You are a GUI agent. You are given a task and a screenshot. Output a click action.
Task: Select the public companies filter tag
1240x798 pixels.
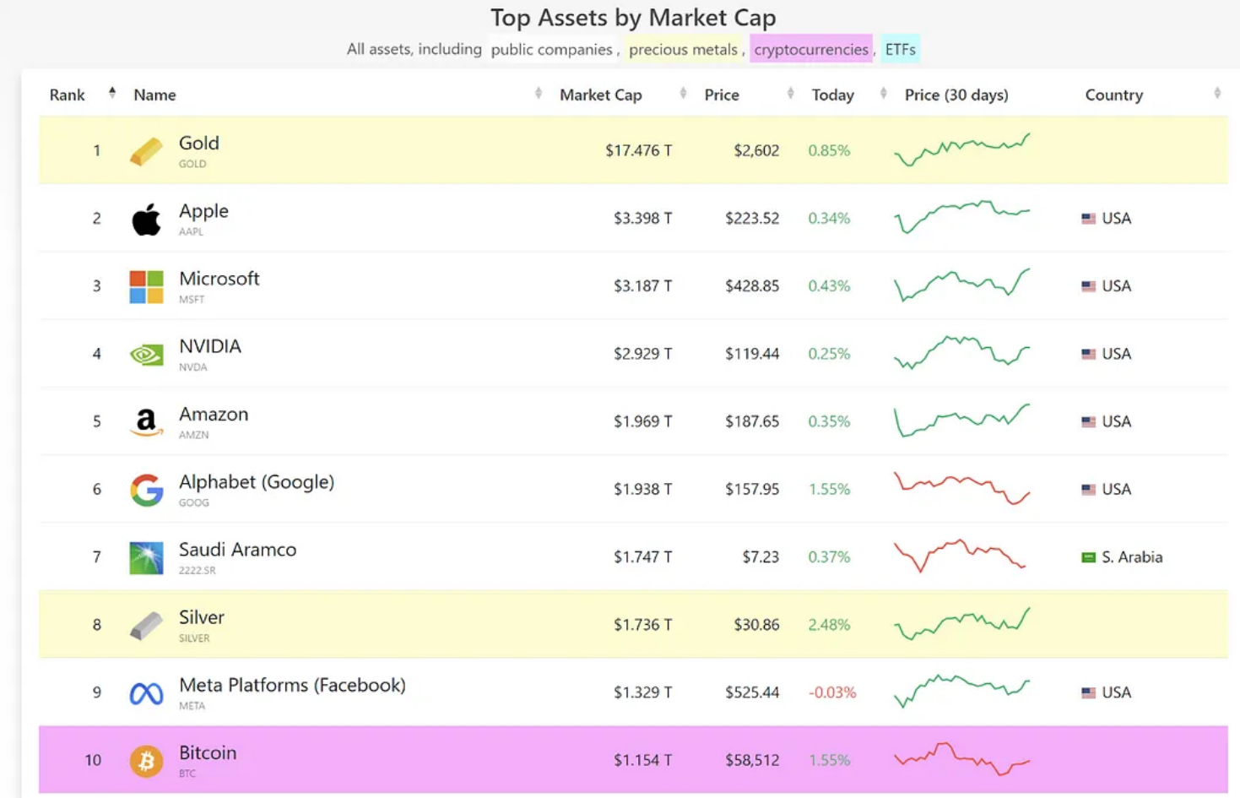click(x=551, y=50)
